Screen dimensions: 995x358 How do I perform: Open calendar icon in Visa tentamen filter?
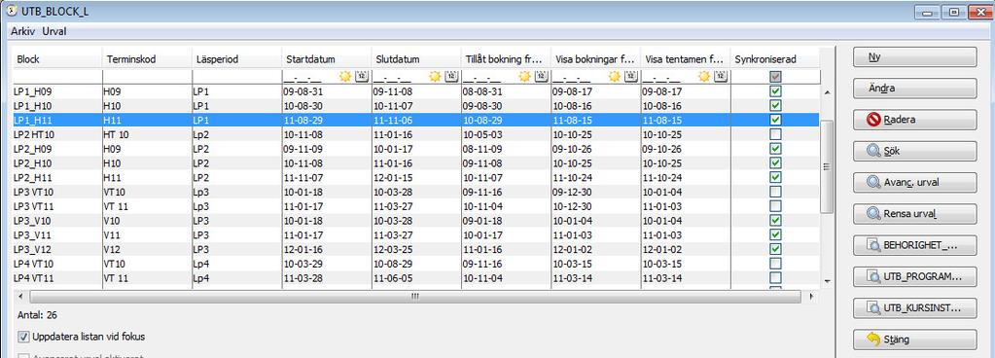point(721,77)
